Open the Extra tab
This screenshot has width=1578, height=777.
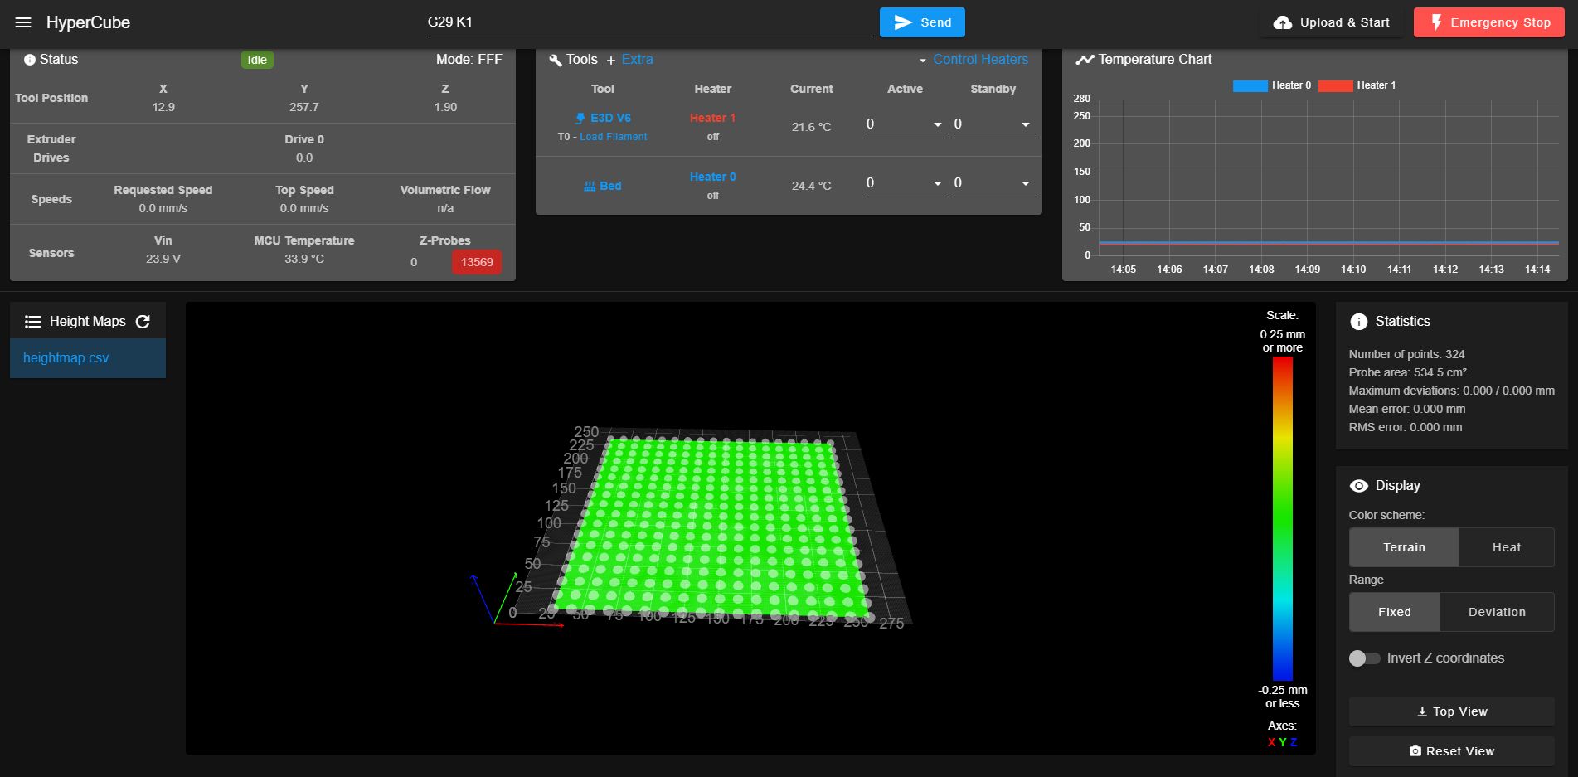point(637,60)
